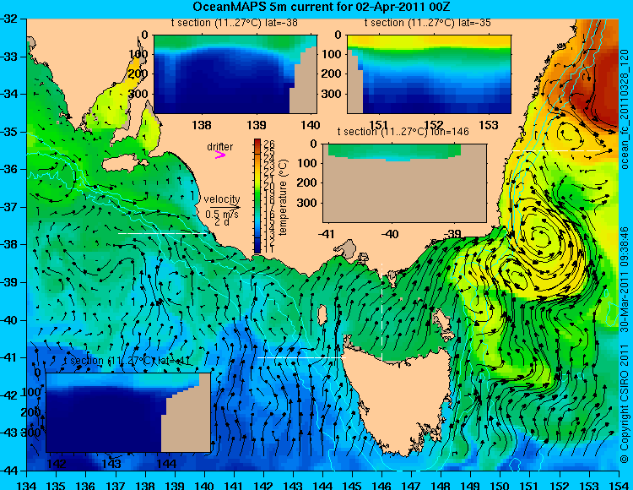Click the "300" depth label of the lat=-35 inset

pos(333,94)
